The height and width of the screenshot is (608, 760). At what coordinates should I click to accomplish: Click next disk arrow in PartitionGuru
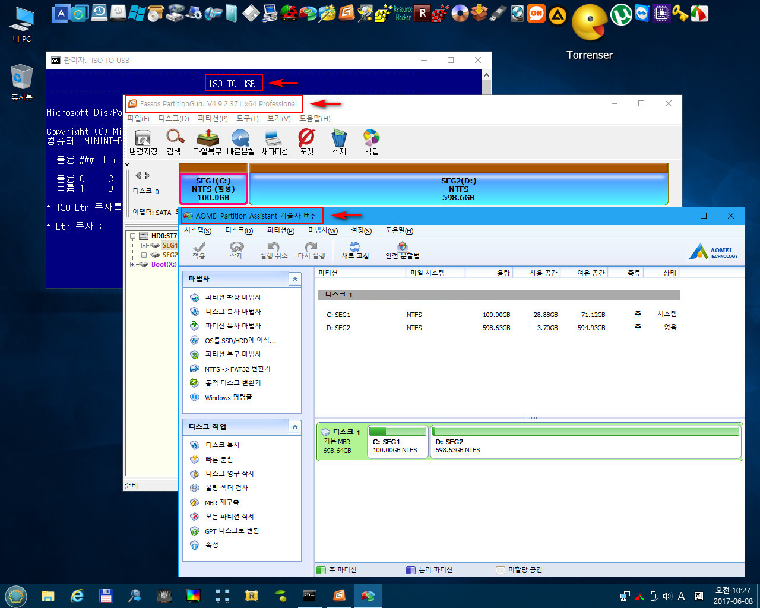(x=147, y=175)
